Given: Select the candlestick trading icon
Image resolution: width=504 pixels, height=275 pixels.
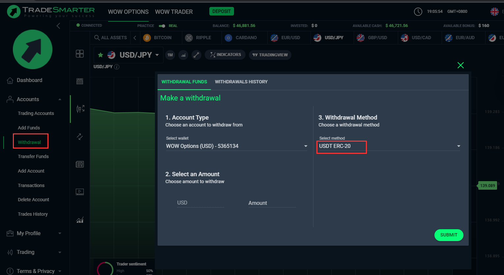Looking at the screenshot, I should click(x=80, y=109).
